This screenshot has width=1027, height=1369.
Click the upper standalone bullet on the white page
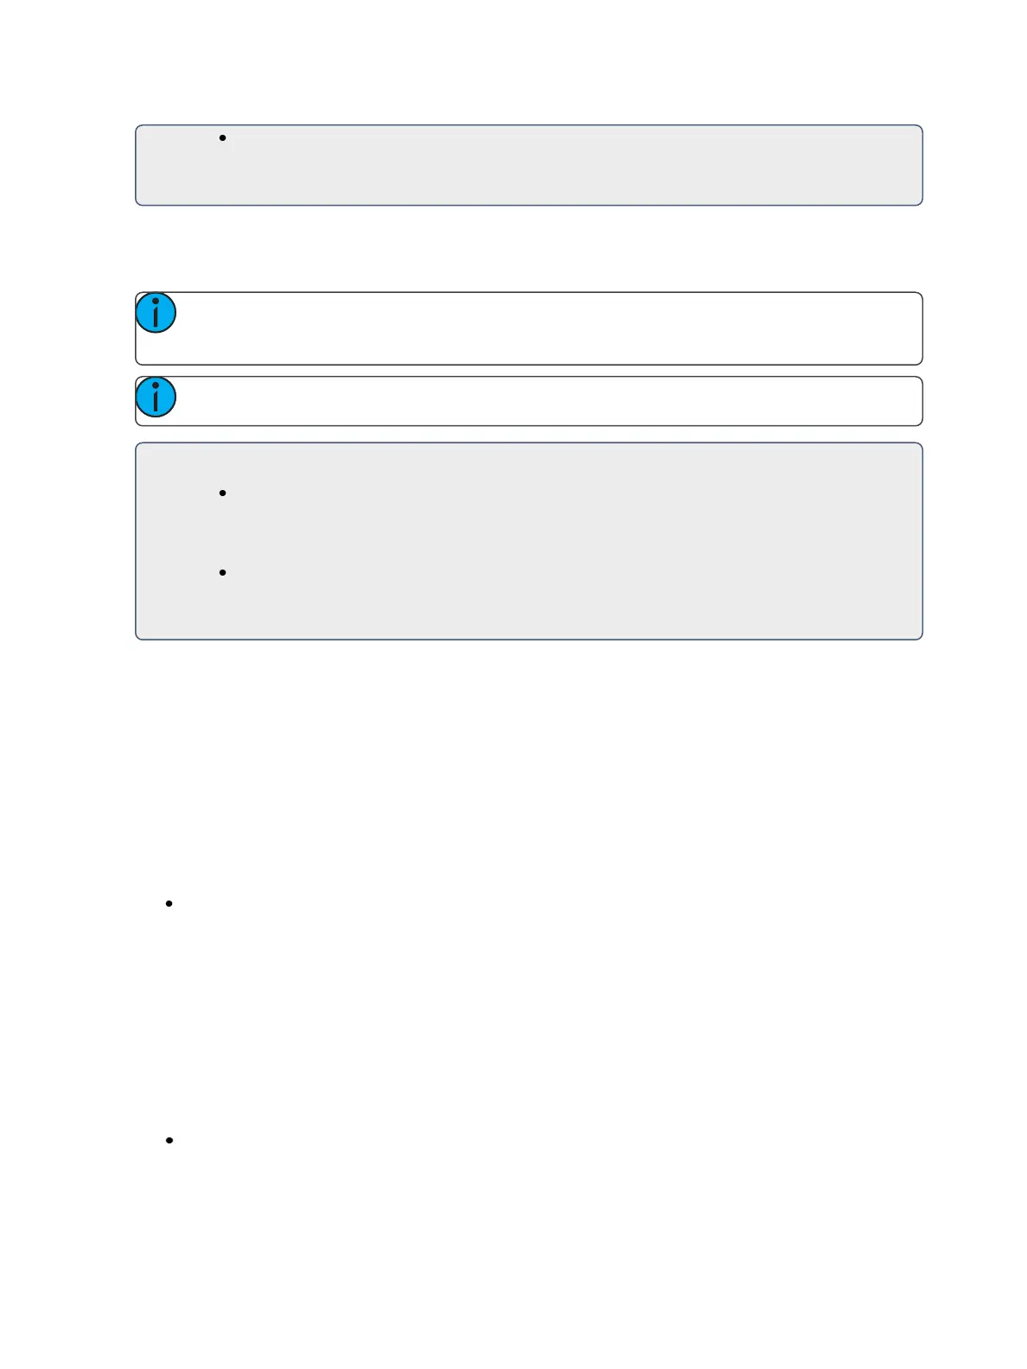pyautogui.click(x=169, y=903)
